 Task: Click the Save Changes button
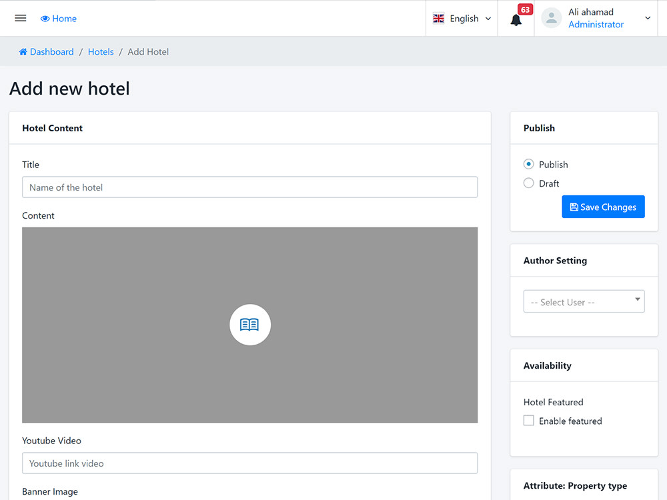pyautogui.click(x=603, y=207)
